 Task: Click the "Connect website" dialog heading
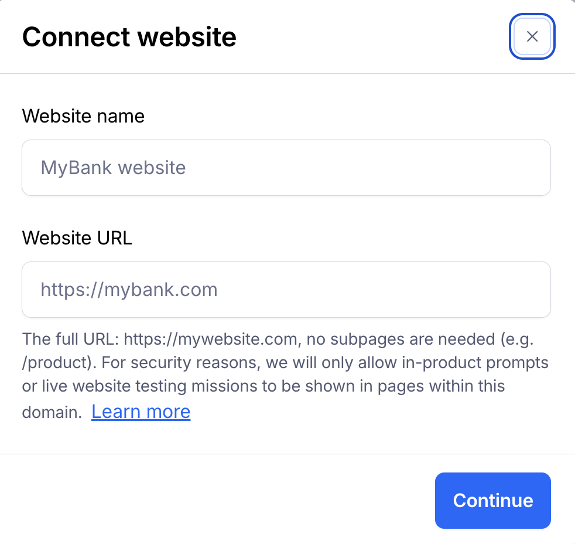tap(129, 37)
